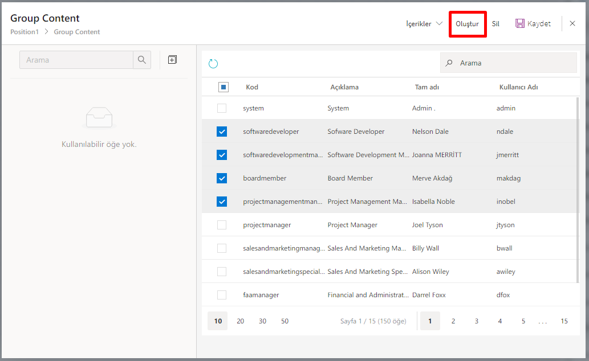Click Position1 in the breadcrumb
This screenshot has width=589, height=361.
[x=25, y=32]
